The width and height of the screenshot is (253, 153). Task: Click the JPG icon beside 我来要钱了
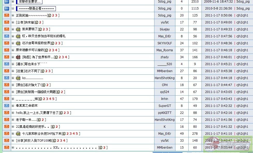(18, 29)
